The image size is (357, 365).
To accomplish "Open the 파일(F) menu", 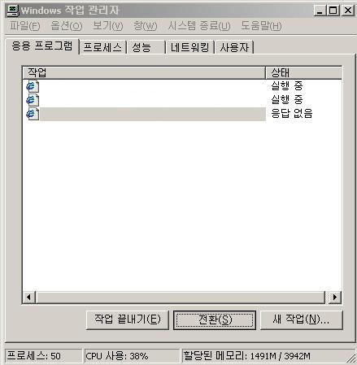I will [x=25, y=26].
